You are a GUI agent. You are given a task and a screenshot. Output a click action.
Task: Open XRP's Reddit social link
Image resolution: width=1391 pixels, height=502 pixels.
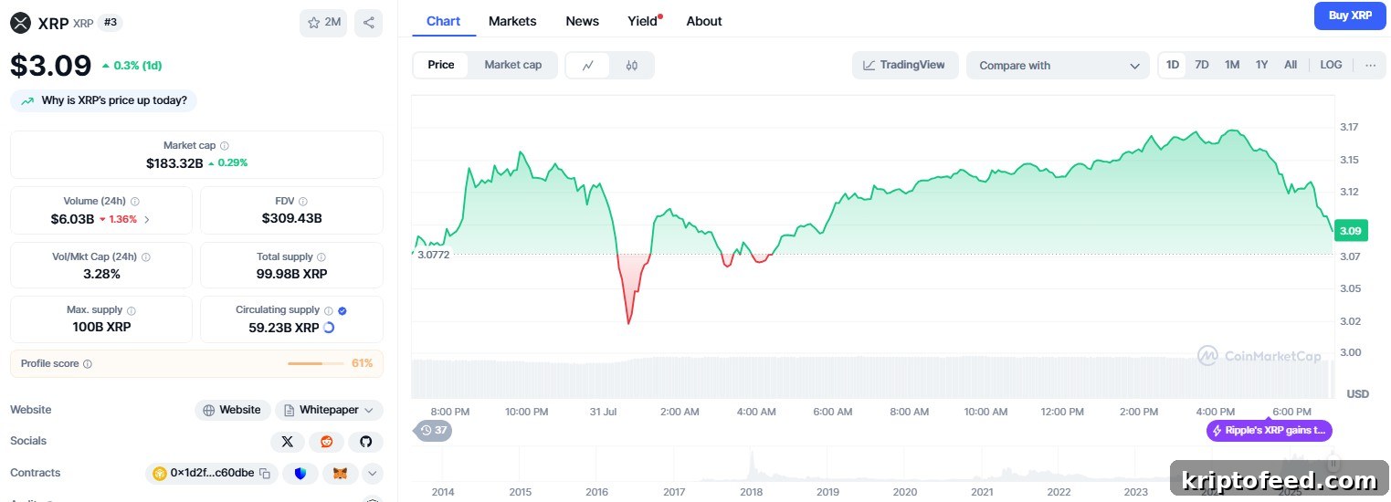tap(327, 442)
